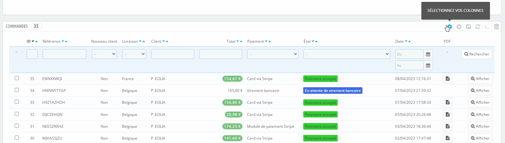Open the Livraison filter dropdown
Image resolution: width=505 pixels, height=143 pixels.
pos(134,54)
